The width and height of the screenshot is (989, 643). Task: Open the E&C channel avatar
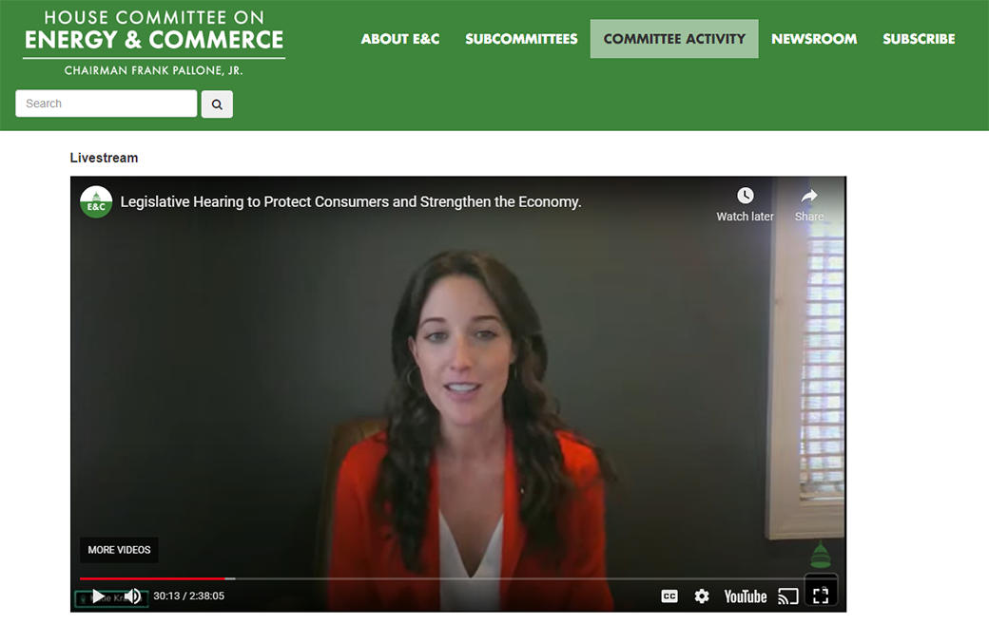click(96, 202)
